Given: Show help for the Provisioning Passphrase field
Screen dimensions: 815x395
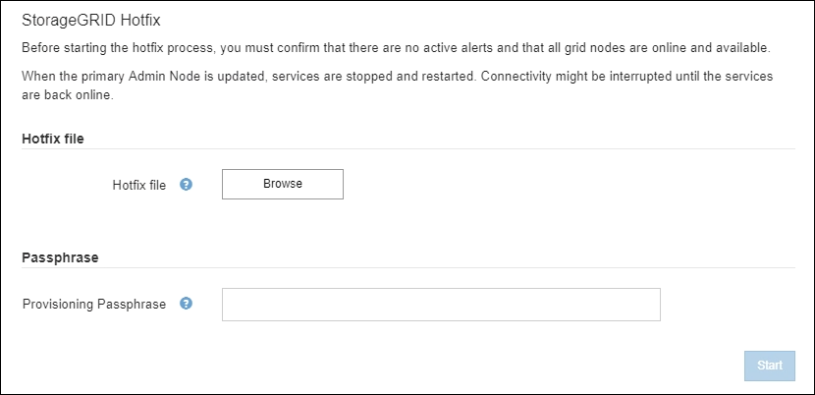Looking at the screenshot, I should click(186, 304).
